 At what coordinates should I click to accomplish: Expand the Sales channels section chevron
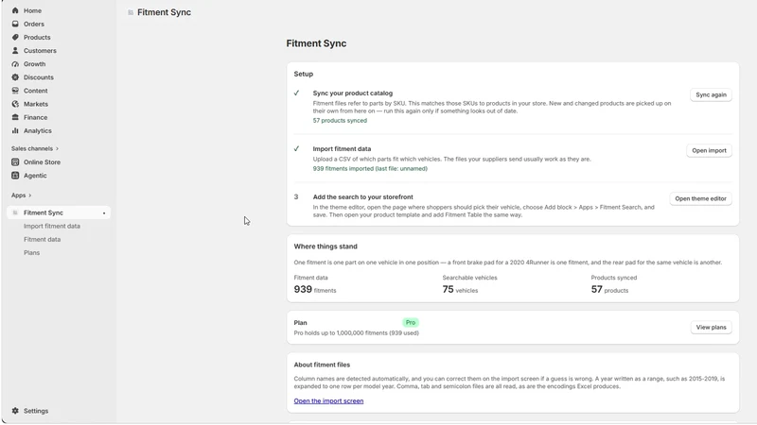(57, 148)
